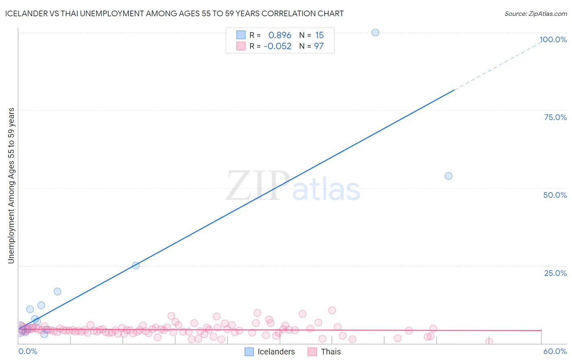This screenshot has height=363, width=572.
Task: Click the pink Thais swatch in bottom legend
Action: [312, 352]
